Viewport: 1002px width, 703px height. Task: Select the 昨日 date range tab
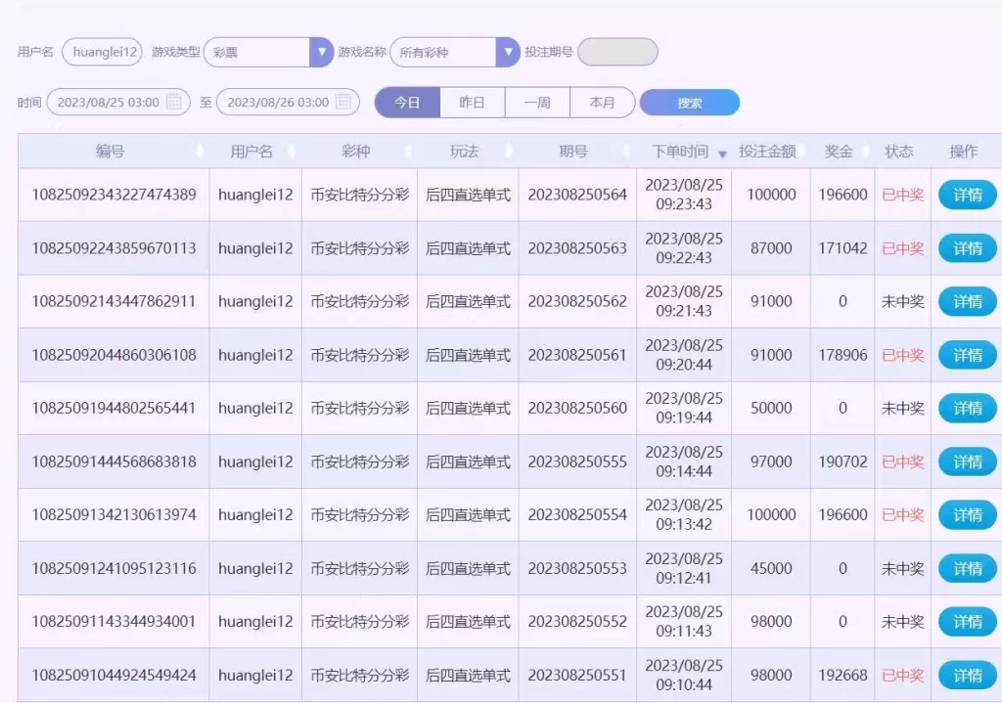click(473, 103)
